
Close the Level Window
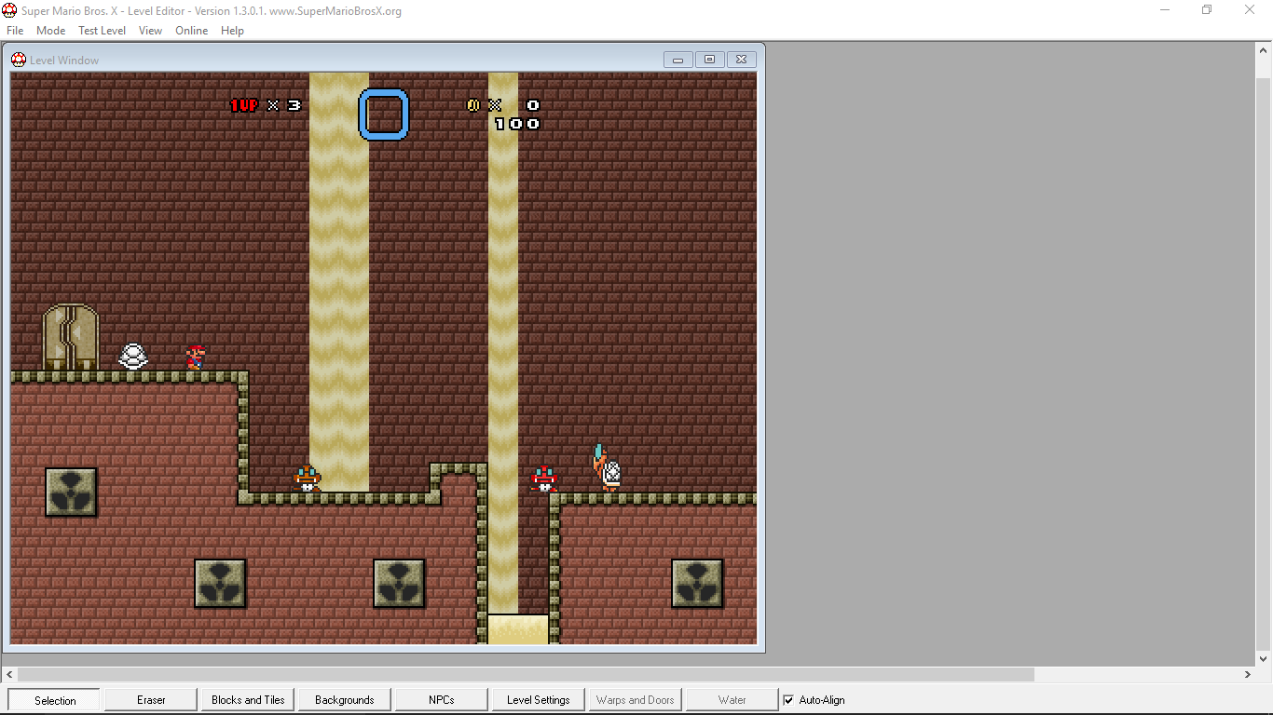click(741, 60)
